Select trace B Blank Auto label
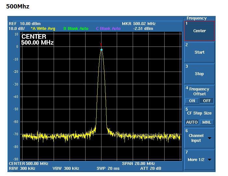The width and height of the screenshot is (228, 176). pos(76,29)
